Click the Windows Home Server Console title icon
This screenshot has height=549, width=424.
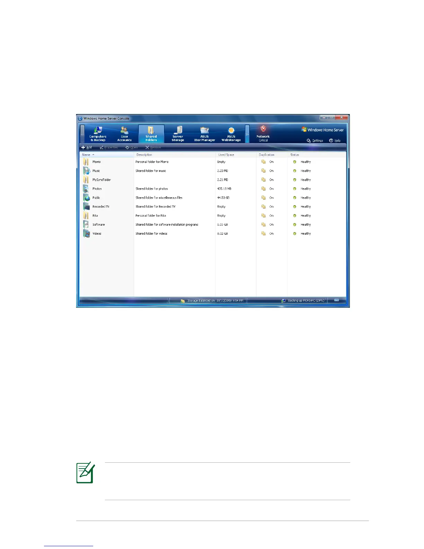pyautogui.click(x=80, y=118)
